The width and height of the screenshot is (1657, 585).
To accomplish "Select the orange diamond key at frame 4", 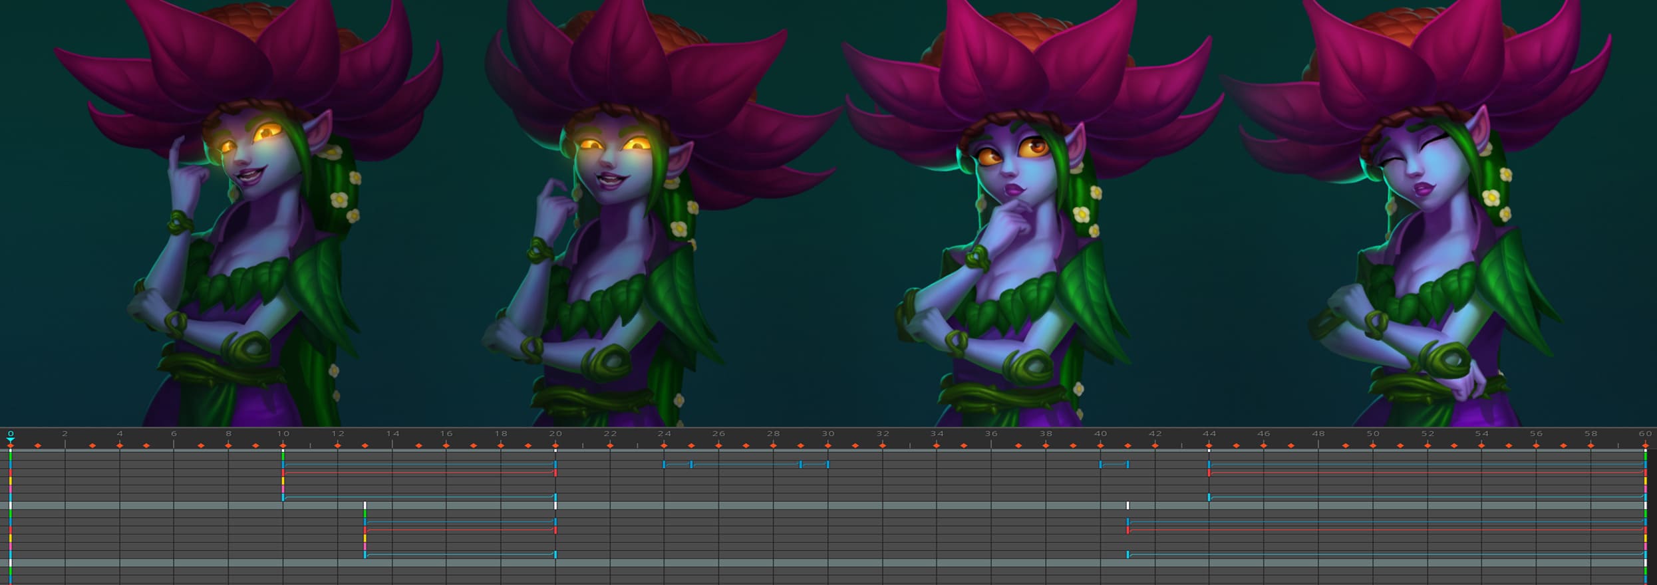I will [x=120, y=445].
